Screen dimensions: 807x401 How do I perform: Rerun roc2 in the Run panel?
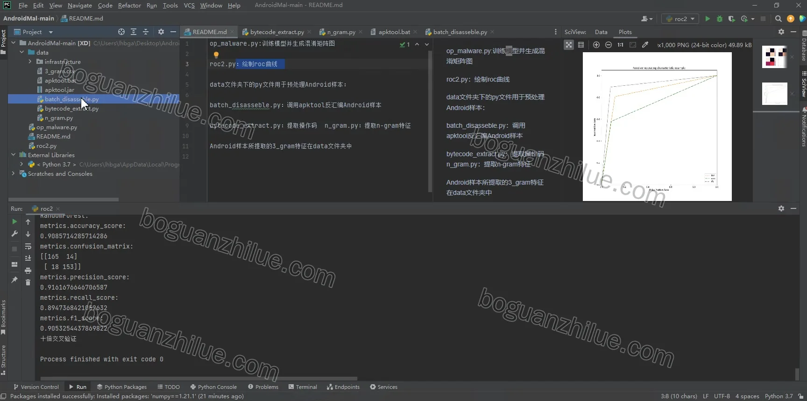tap(14, 222)
